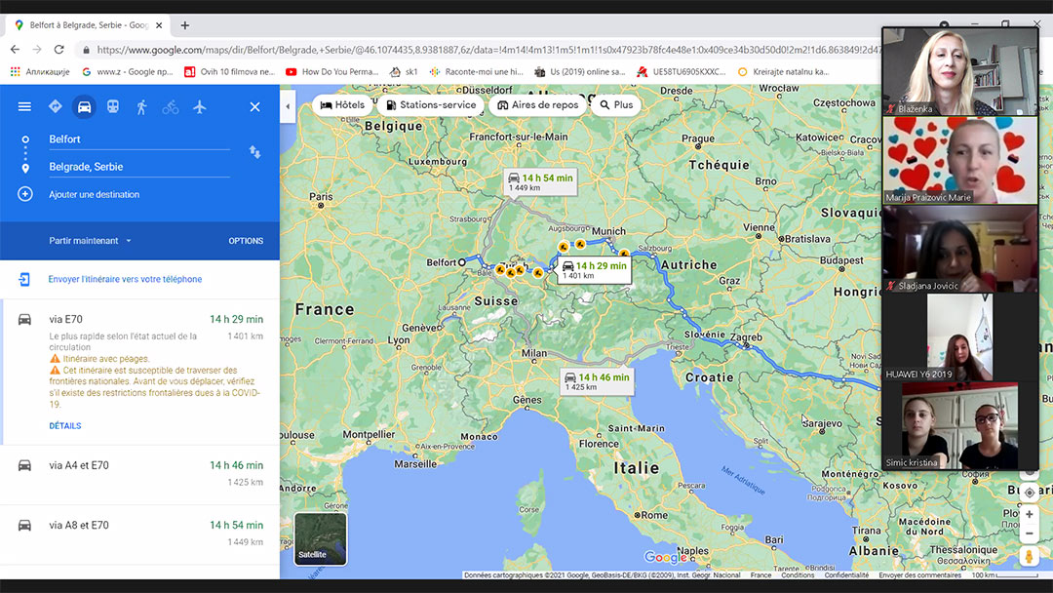Select Simic kristina's video tile
Screen dimensions: 1053x593
click(x=960, y=426)
